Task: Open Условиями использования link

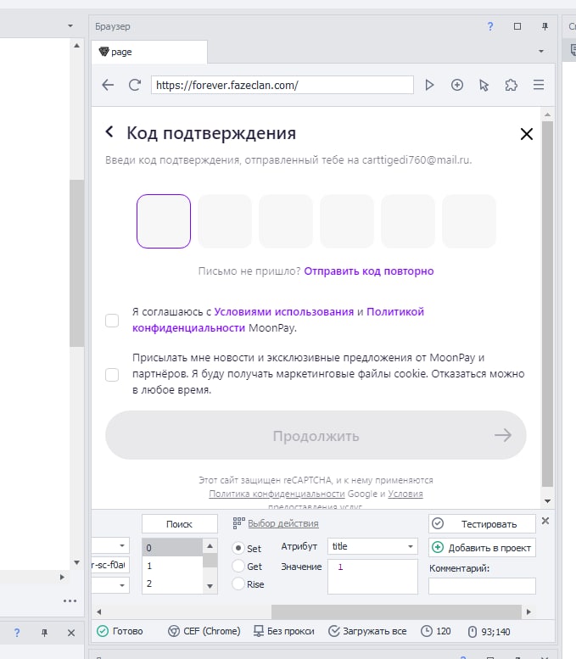Action: [x=284, y=312]
